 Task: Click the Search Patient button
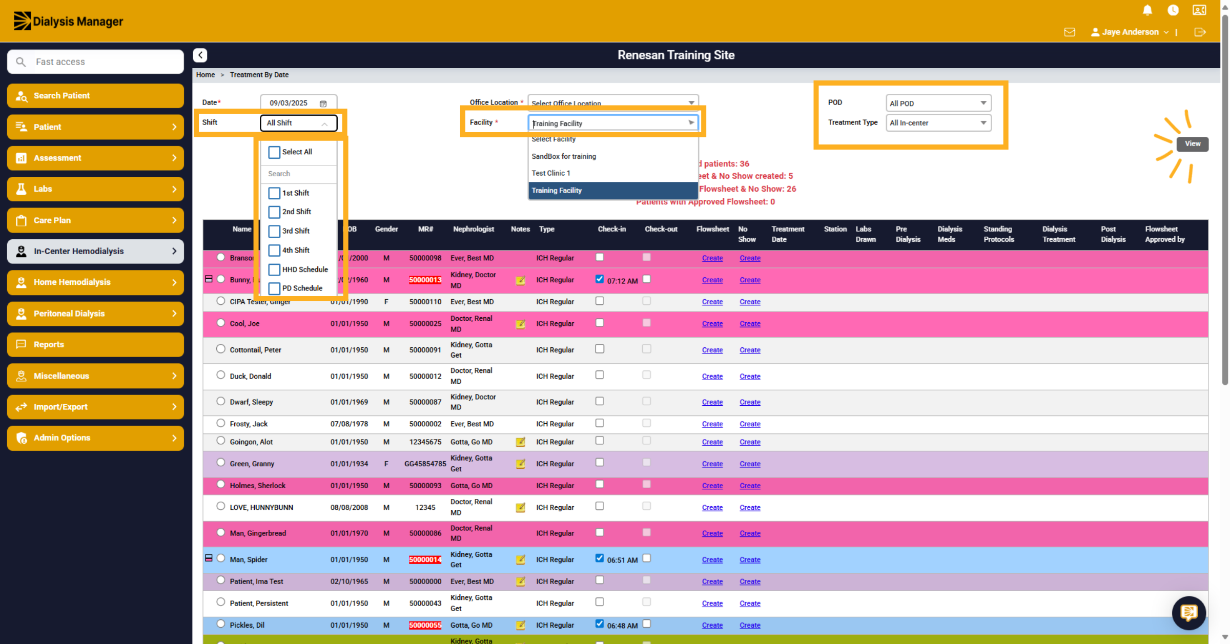pos(95,96)
